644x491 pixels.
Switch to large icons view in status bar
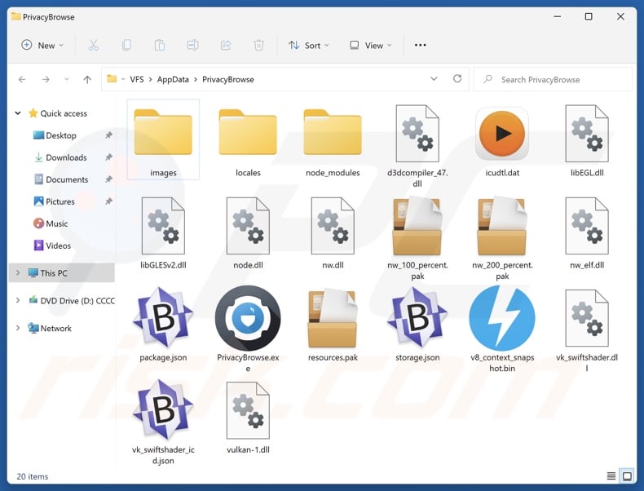tap(627, 476)
